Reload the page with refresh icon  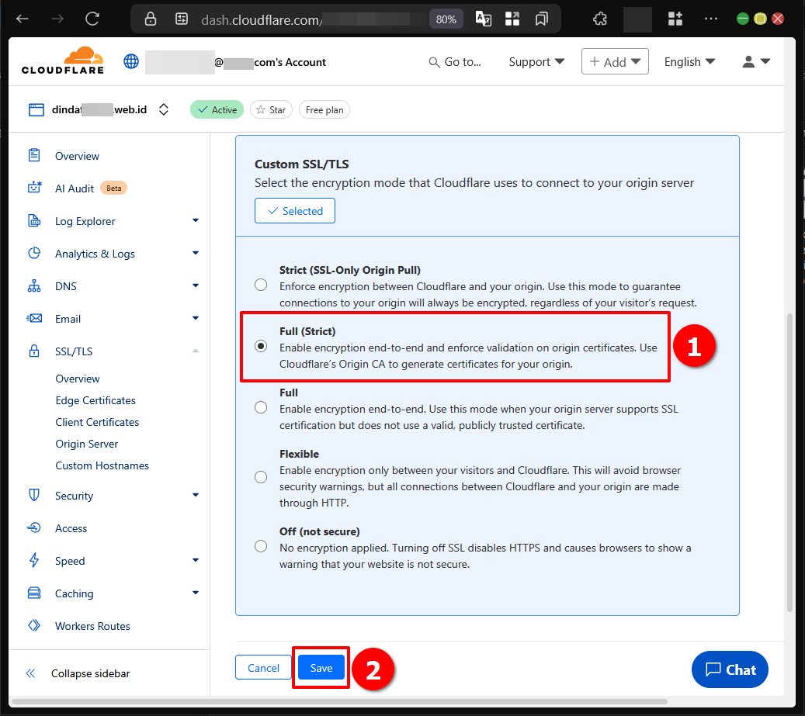92,19
